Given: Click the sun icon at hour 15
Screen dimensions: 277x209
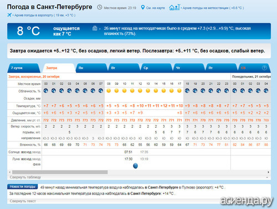Looking at the screenshot, I should click(x=163, y=91).
